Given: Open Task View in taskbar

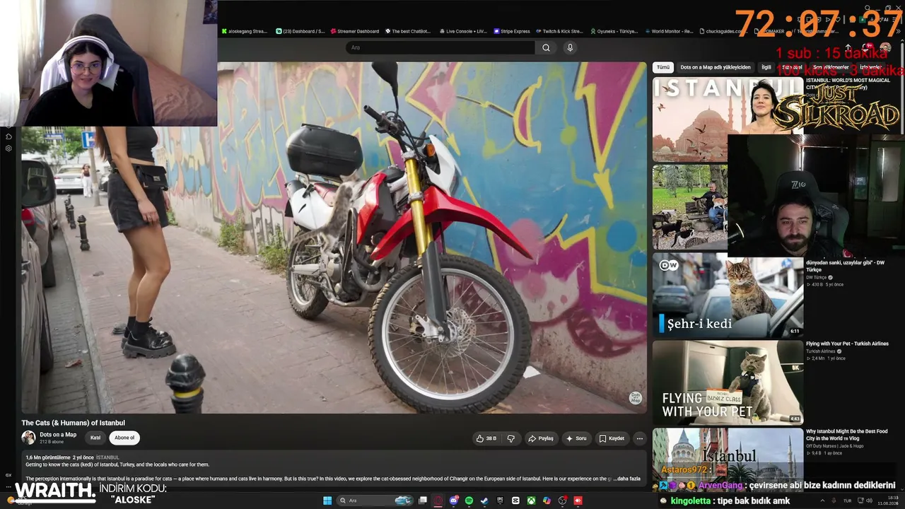Looking at the screenshot, I should click(423, 501).
